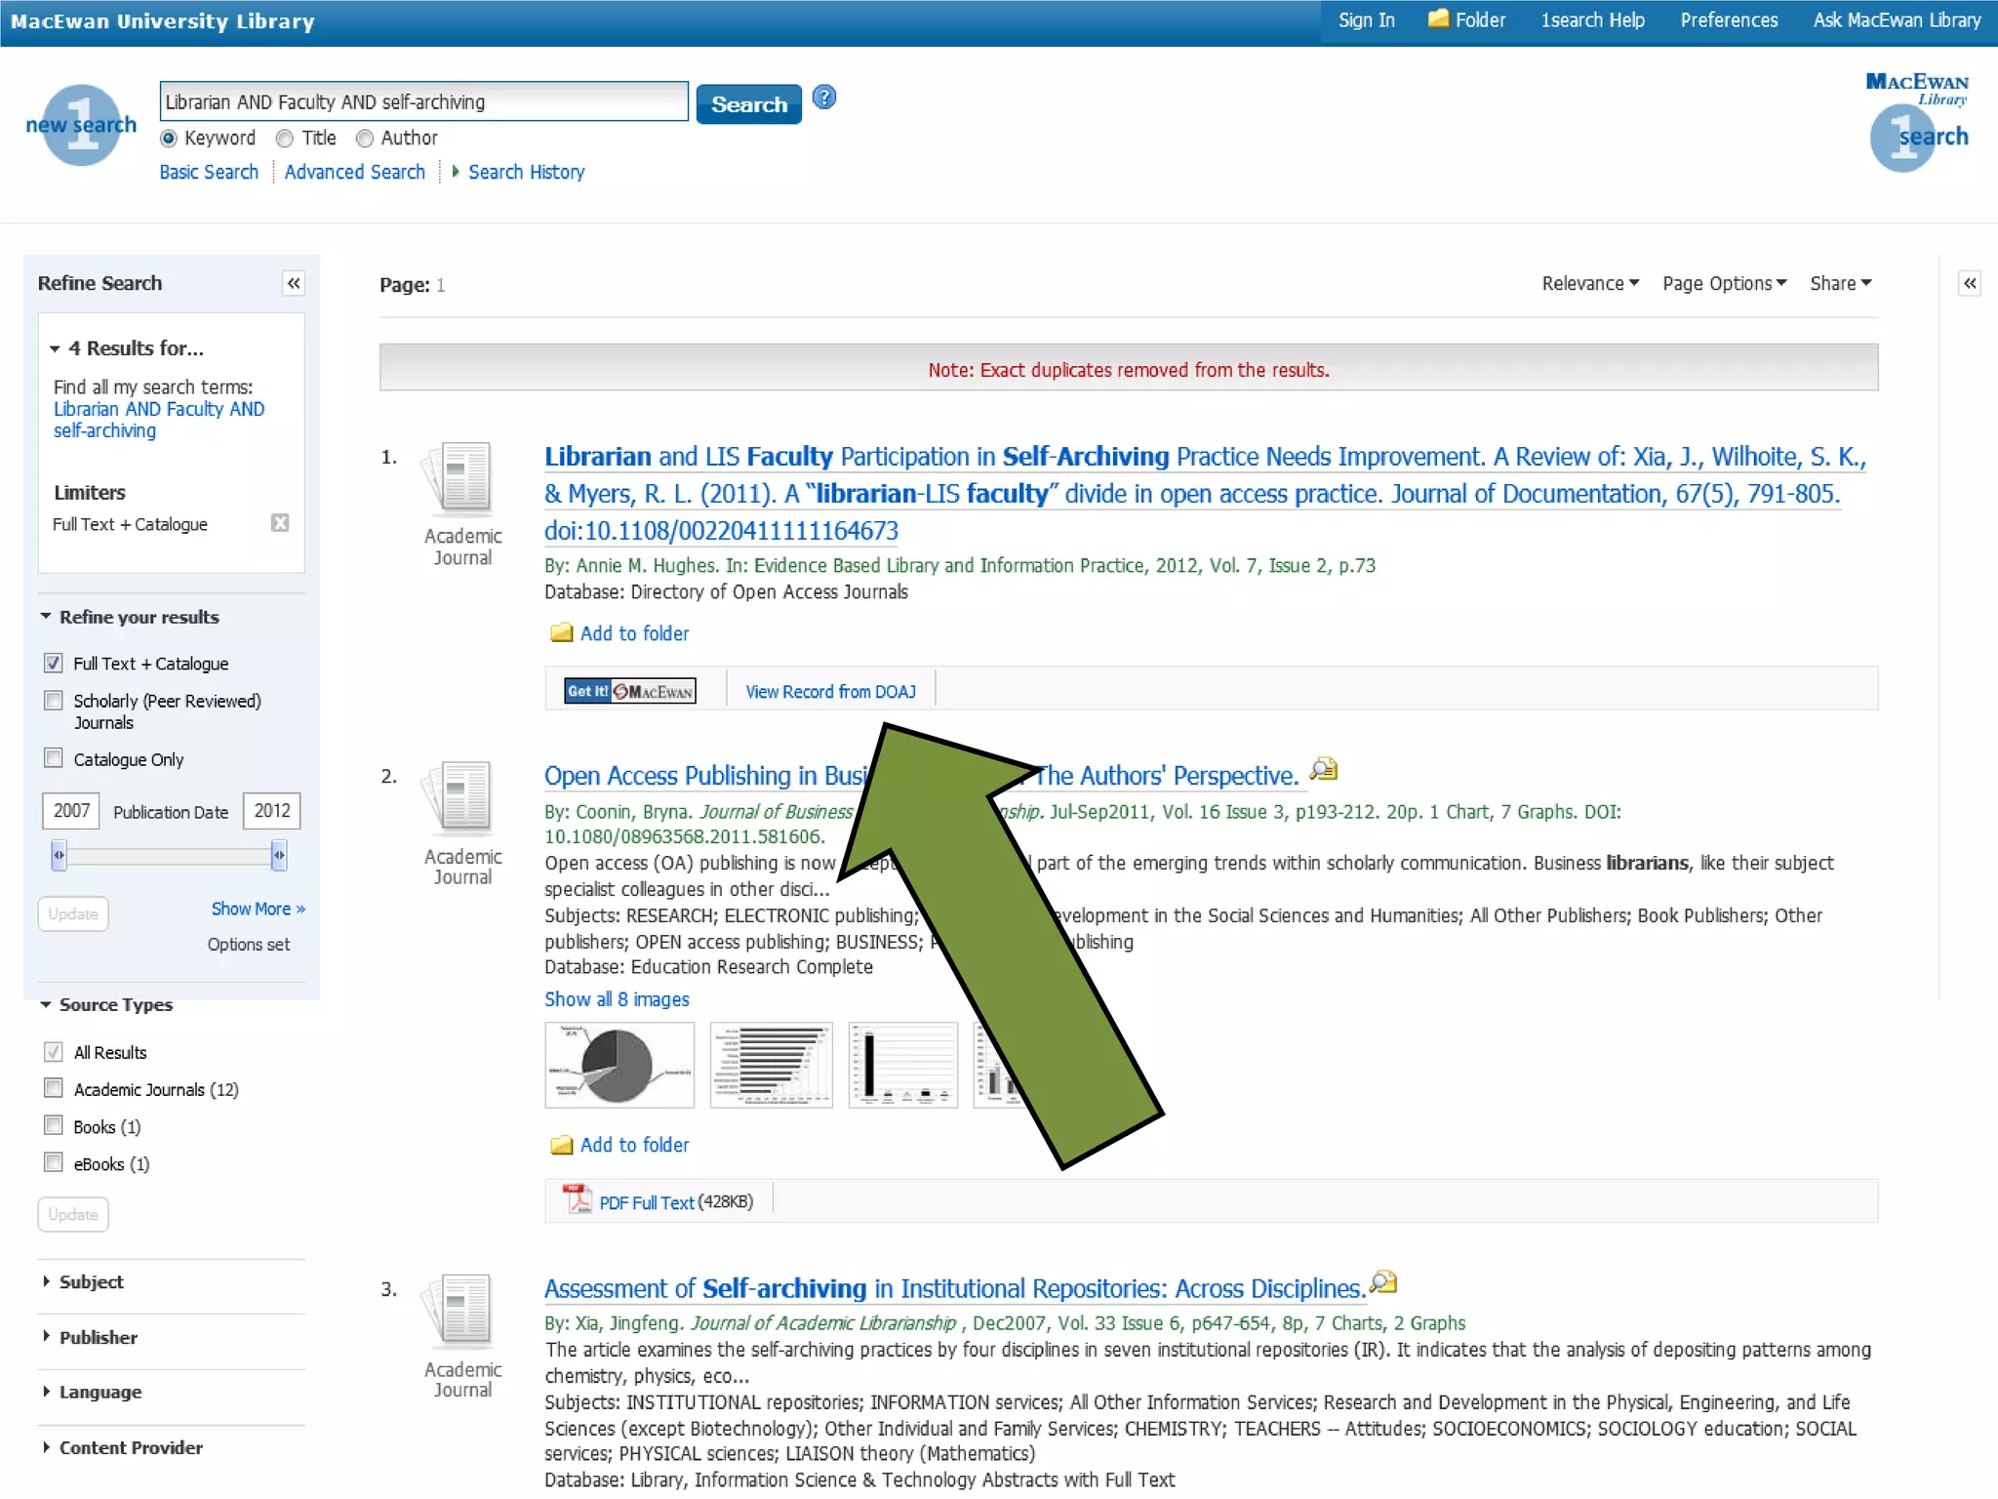The height and width of the screenshot is (1499, 1998).
Task: Open Preferences in the top menu
Action: 1729,20
